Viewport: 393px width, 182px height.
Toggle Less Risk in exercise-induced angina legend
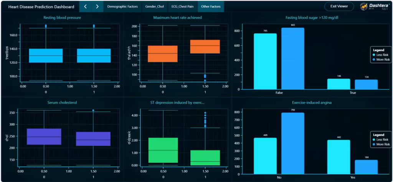pos(381,140)
